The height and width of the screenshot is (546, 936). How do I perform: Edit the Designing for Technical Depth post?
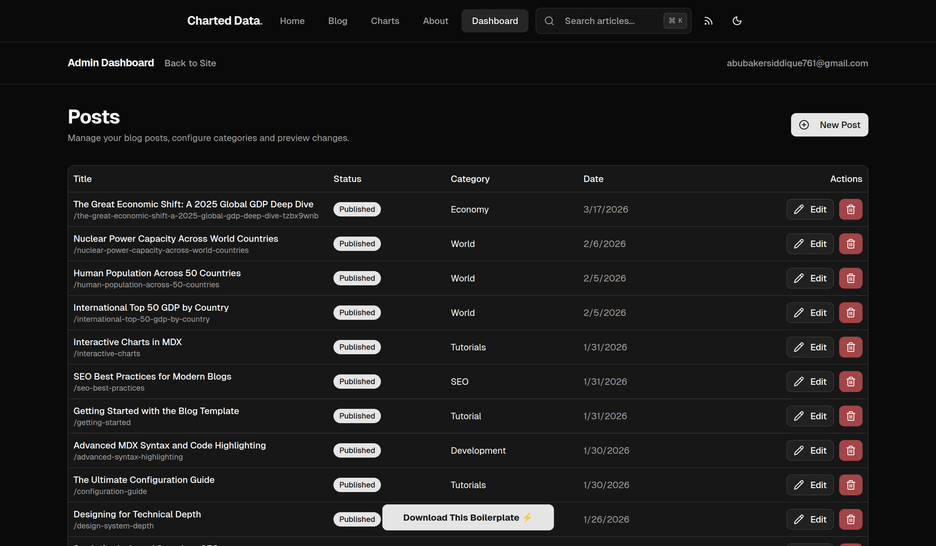click(x=810, y=519)
